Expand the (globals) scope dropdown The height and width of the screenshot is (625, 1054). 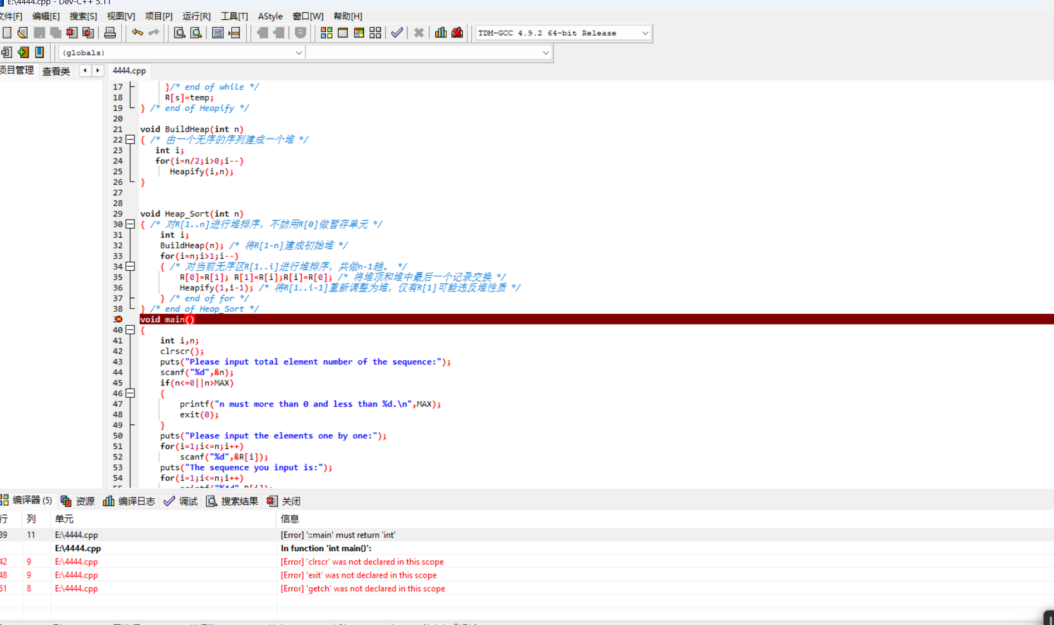tap(299, 53)
